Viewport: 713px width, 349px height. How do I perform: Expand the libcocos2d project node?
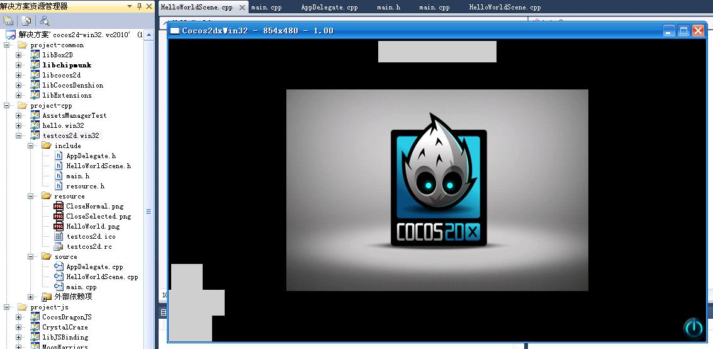click(19, 75)
